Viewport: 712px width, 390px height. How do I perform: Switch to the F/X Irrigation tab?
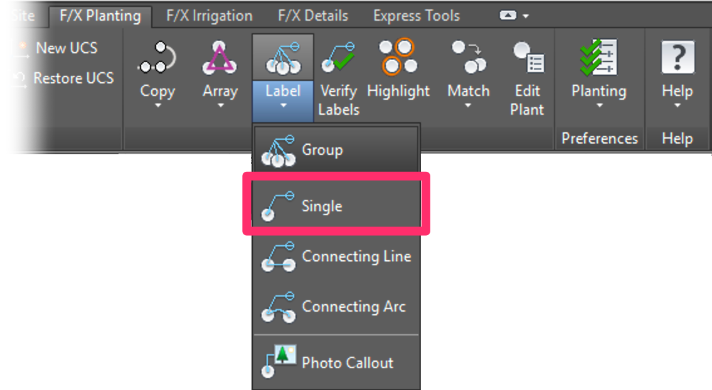[208, 15]
